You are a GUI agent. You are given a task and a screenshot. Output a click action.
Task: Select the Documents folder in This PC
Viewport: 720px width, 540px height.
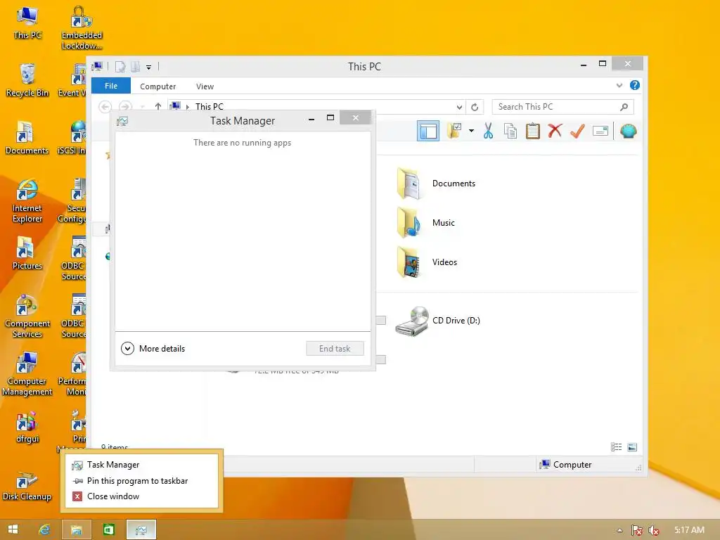click(435, 184)
